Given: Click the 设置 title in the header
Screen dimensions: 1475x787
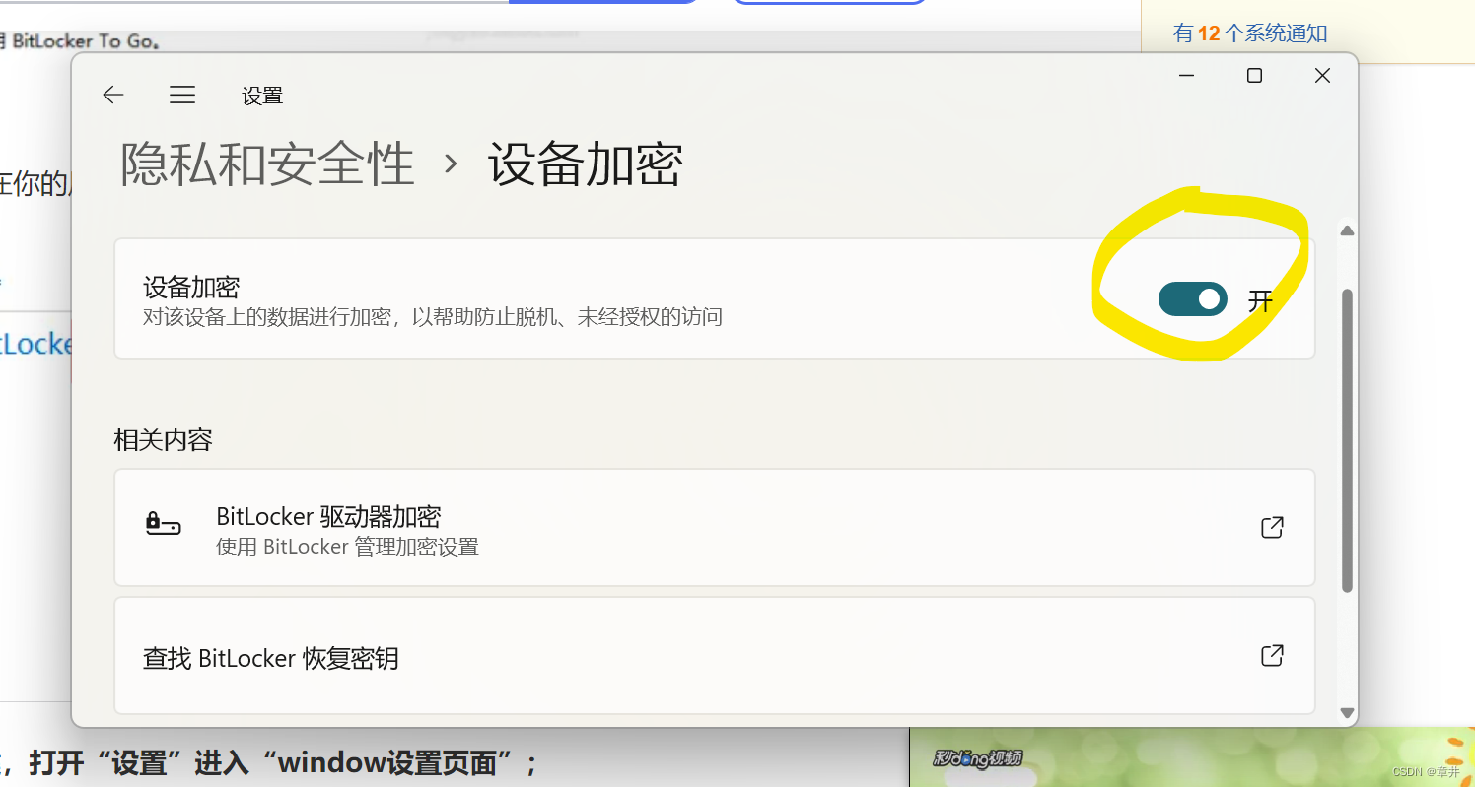Looking at the screenshot, I should (x=261, y=95).
